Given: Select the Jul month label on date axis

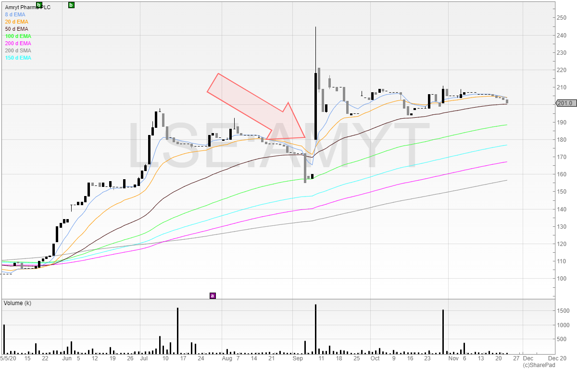Looking at the screenshot, I should point(144,358).
